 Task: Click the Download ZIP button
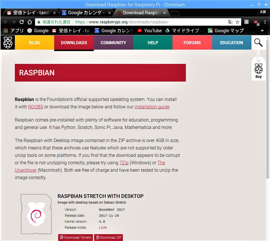108,237
